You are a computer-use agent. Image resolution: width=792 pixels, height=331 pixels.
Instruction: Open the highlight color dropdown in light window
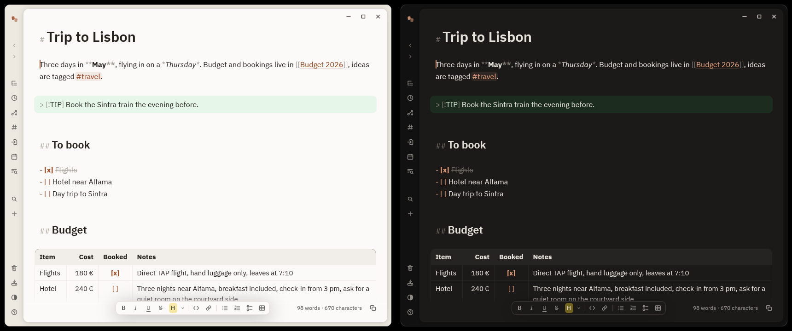[183, 308]
